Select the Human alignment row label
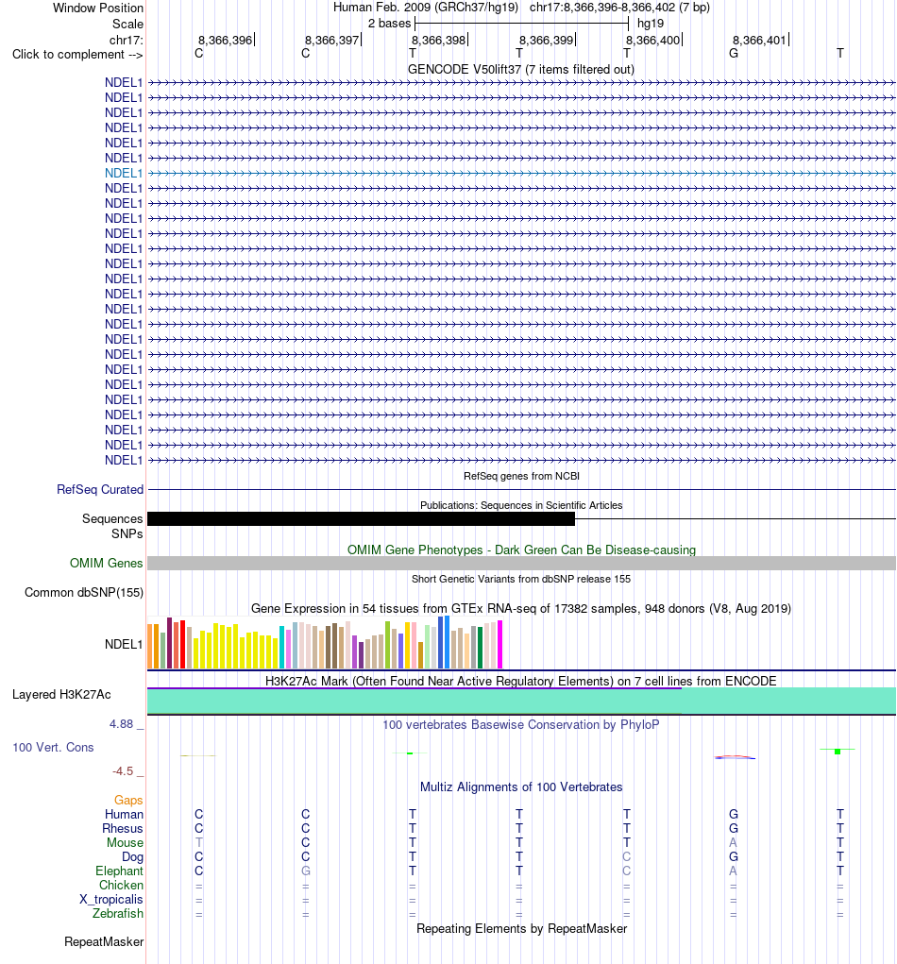Viewport: 897px width, 964px height. tap(125, 814)
